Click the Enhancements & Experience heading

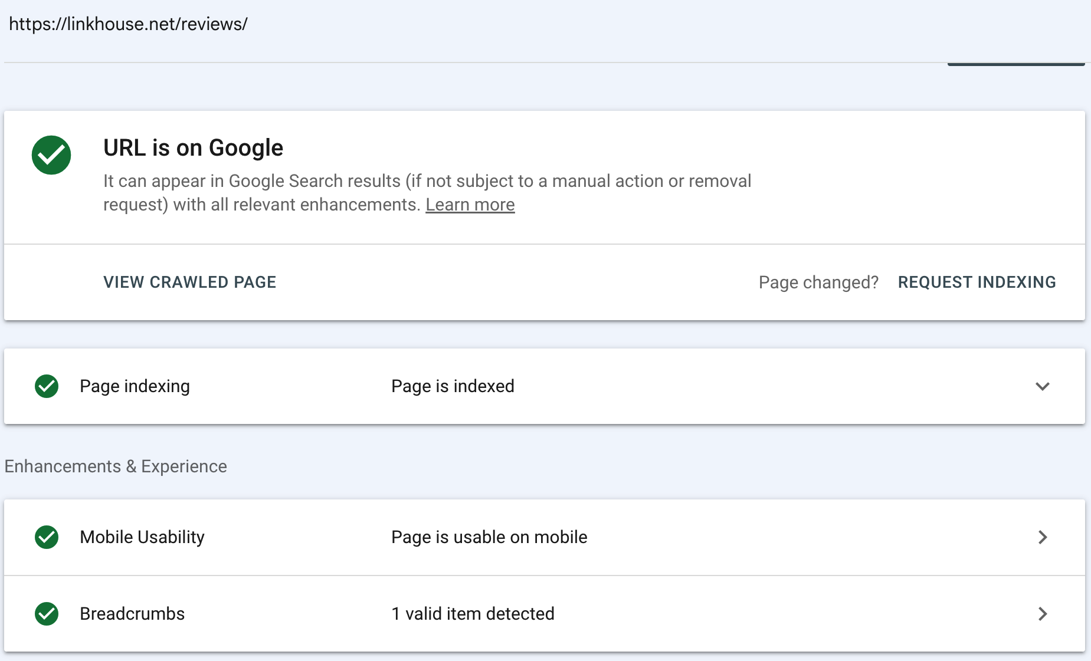pyautogui.click(x=116, y=466)
